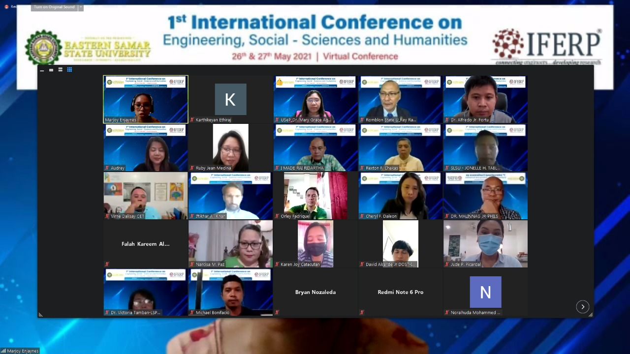Click muted mic icon beside Rexton F. Chakas
The image size is (630, 354).
[x=362, y=168]
